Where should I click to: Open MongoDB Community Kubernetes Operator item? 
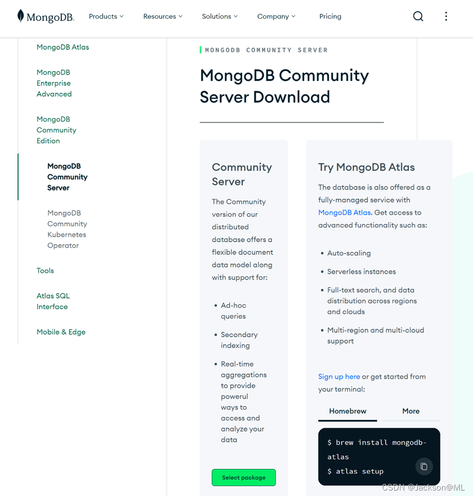[x=67, y=229]
